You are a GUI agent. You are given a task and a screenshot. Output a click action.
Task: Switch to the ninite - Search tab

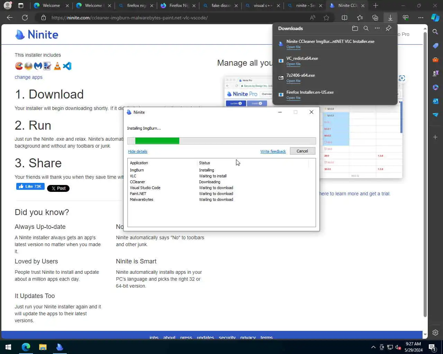pyautogui.click(x=305, y=6)
